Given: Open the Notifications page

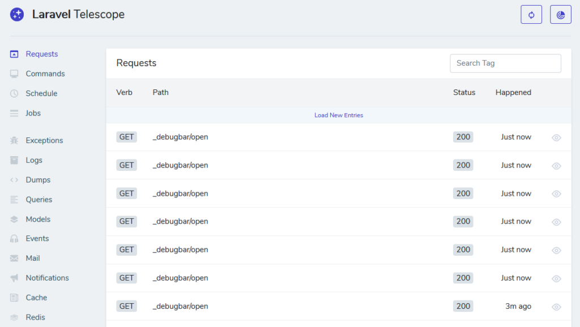Looking at the screenshot, I should pos(48,278).
